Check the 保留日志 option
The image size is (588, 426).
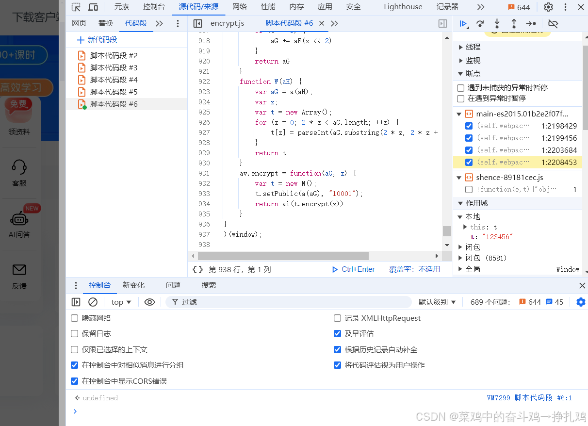[74, 334]
